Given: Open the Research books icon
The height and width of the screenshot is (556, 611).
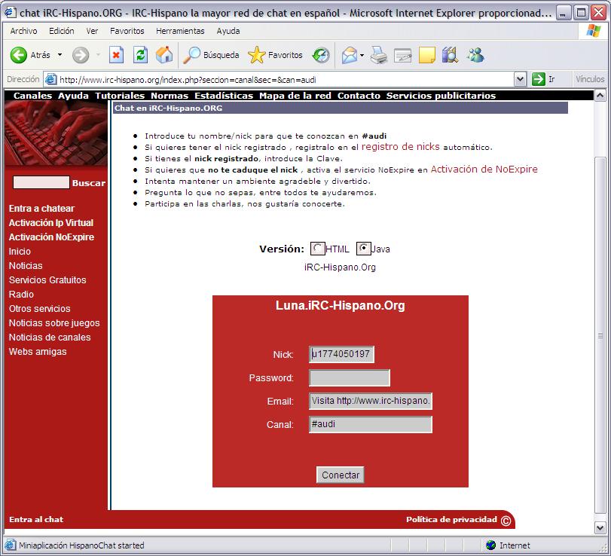Looking at the screenshot, I should pyautogui.click(x=450, y=55).
